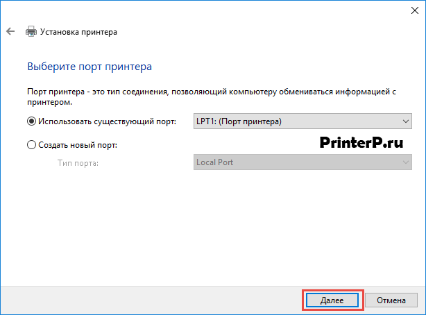The width and height of the screenshot is (426, 315).
Task: Select the Создать новый порт radio button
Action: click(x=31, y=145)
